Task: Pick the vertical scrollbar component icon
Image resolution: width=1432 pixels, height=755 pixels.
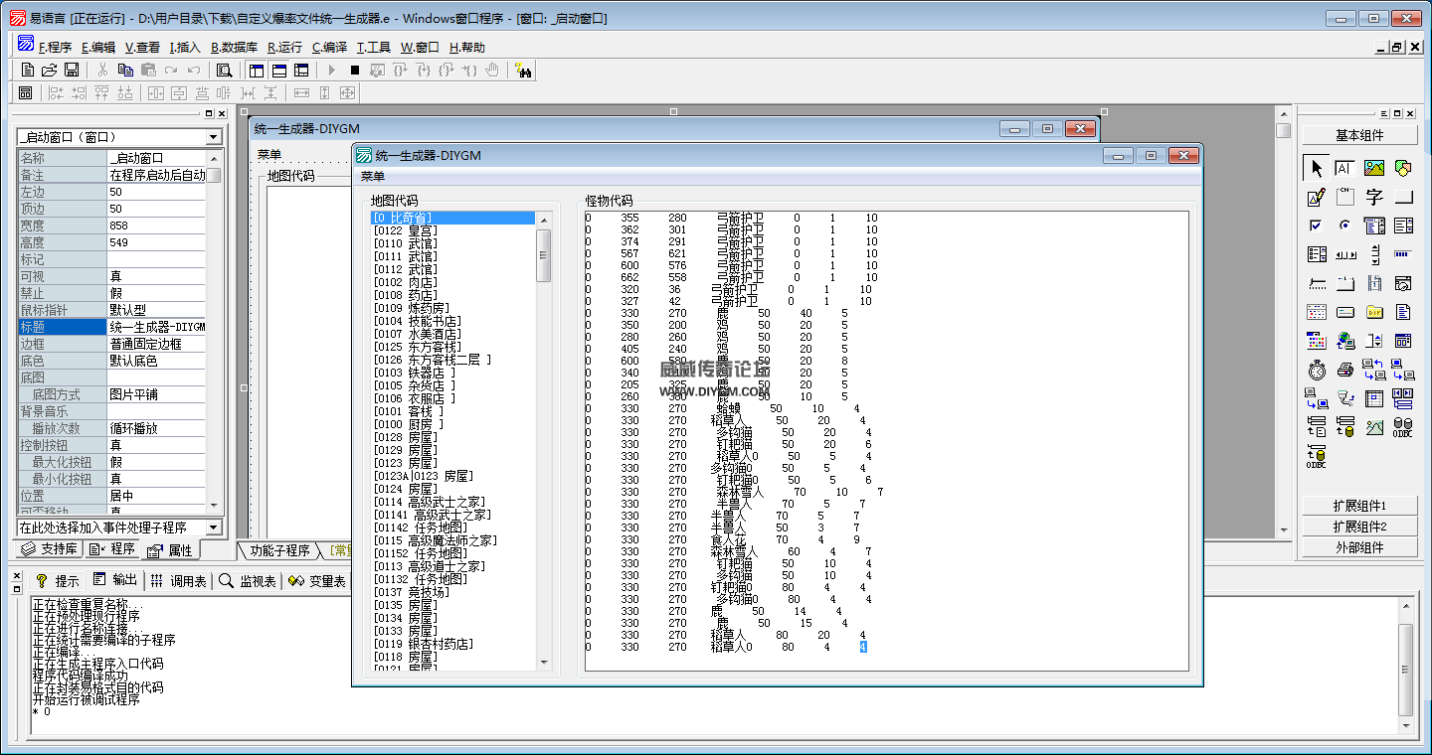Action: [x=1374, y=254]
